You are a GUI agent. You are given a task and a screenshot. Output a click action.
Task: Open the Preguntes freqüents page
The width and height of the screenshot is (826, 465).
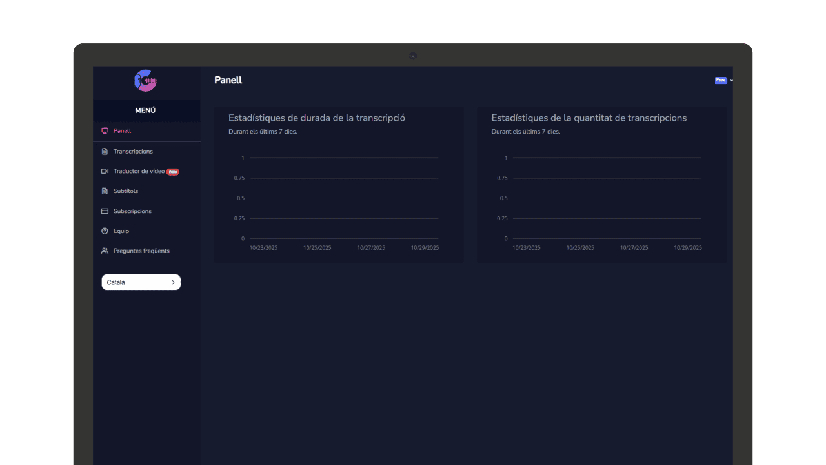coord(141,251)
